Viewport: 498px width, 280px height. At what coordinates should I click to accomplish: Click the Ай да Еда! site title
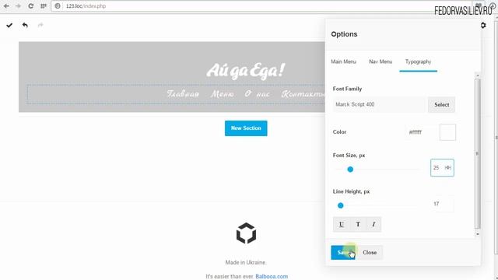pyautogui.click(x=246, y=70)
